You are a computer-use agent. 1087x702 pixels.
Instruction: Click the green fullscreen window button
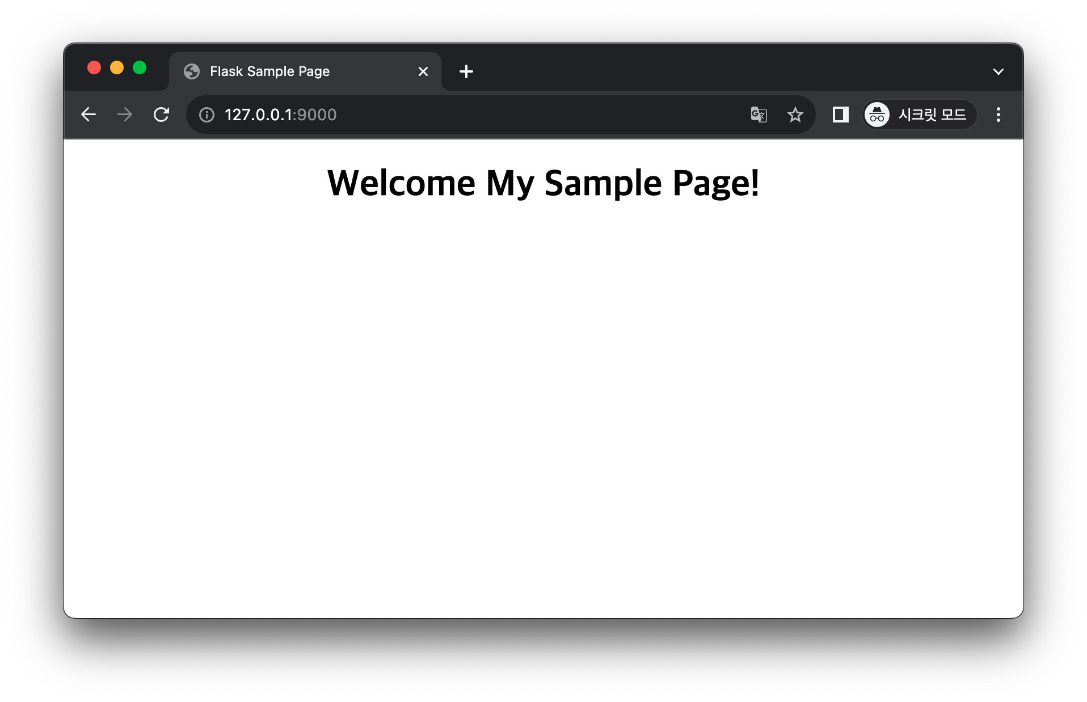tap(140, 68)
